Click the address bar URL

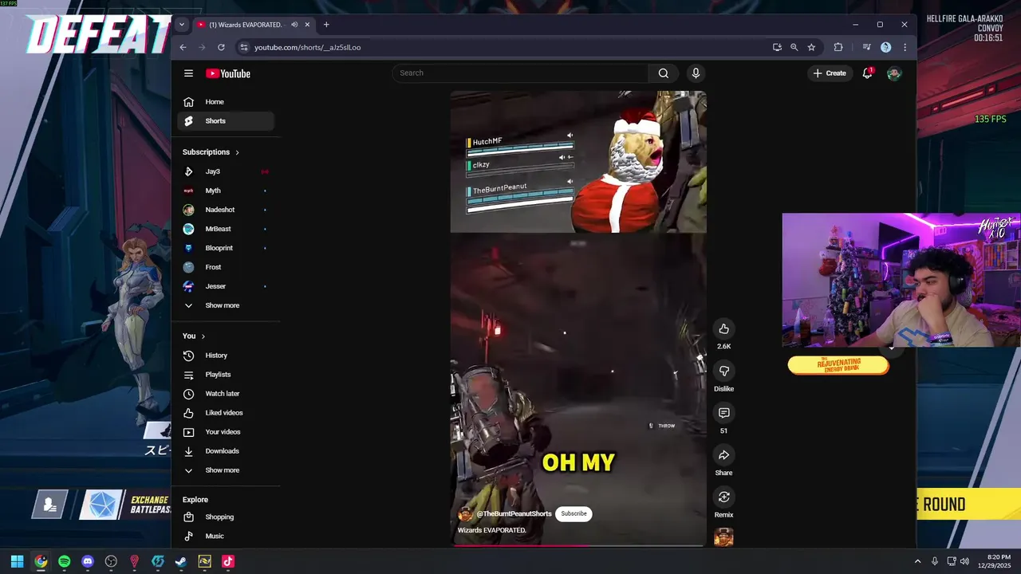308,47
